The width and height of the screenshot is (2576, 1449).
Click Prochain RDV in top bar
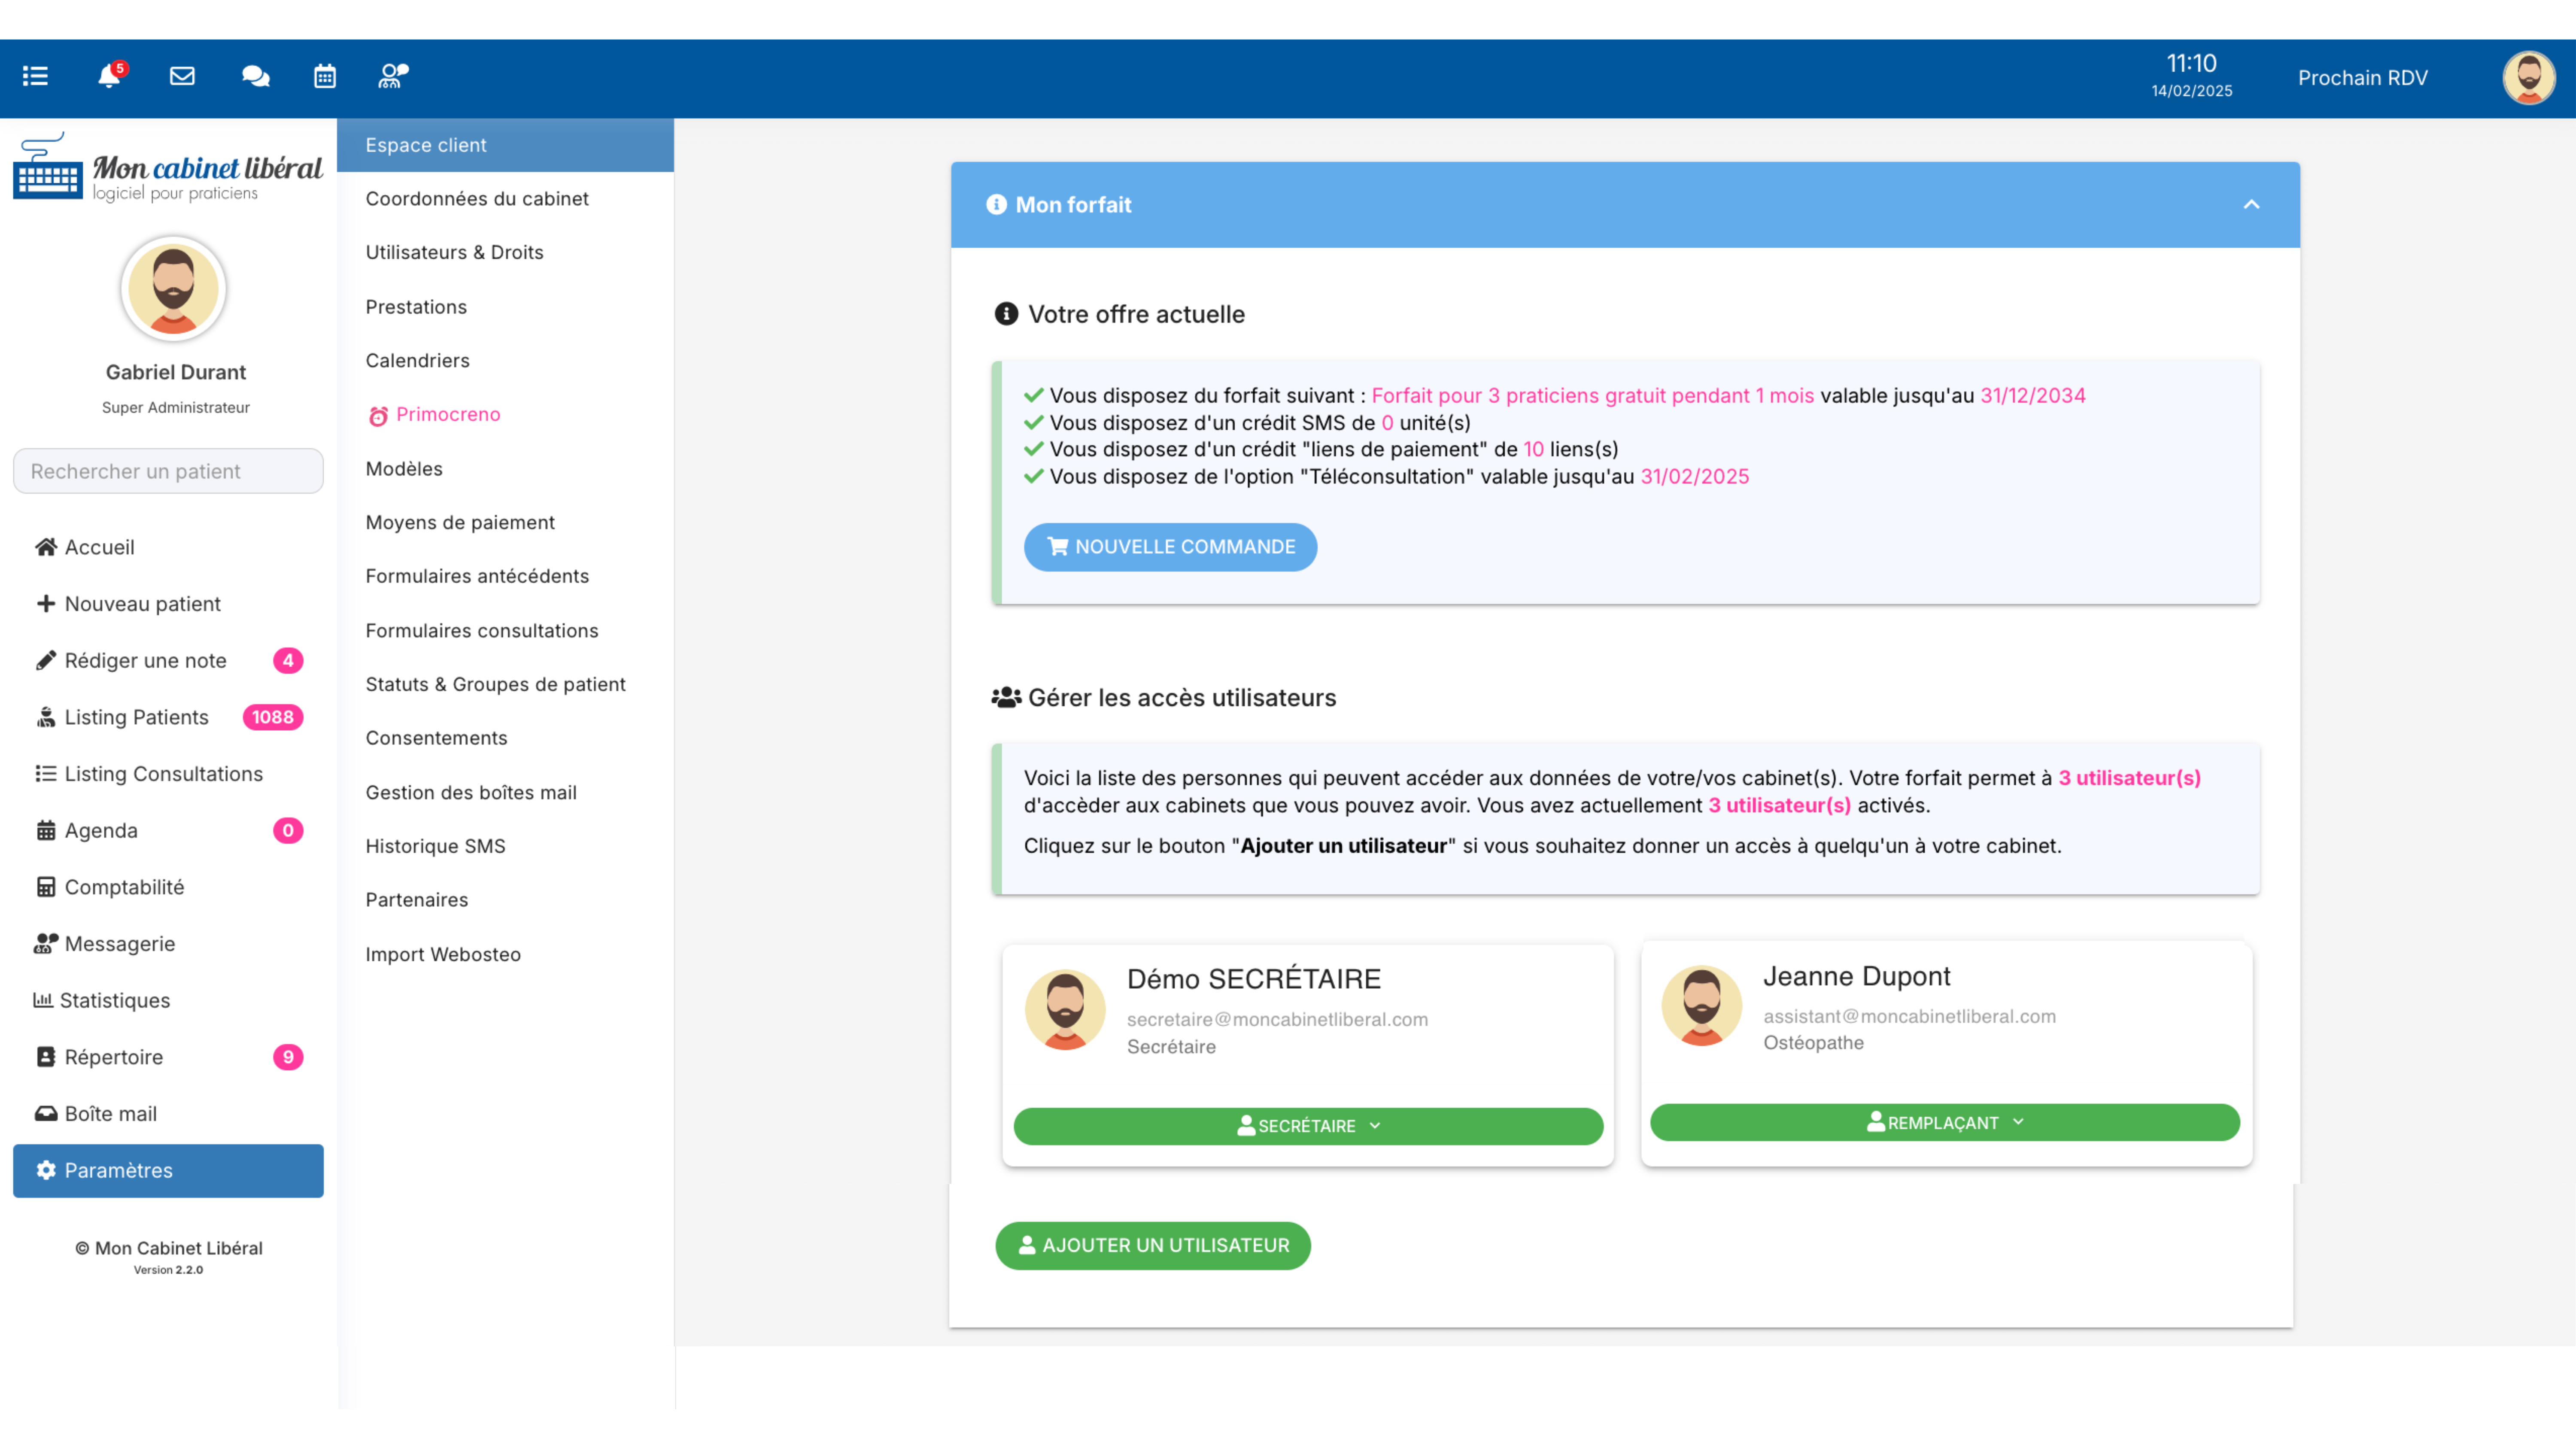tap(2362, 78)
